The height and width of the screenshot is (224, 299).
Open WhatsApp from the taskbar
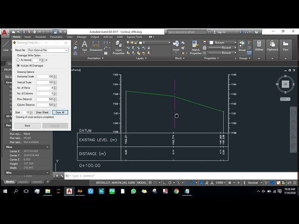[134, 191]
